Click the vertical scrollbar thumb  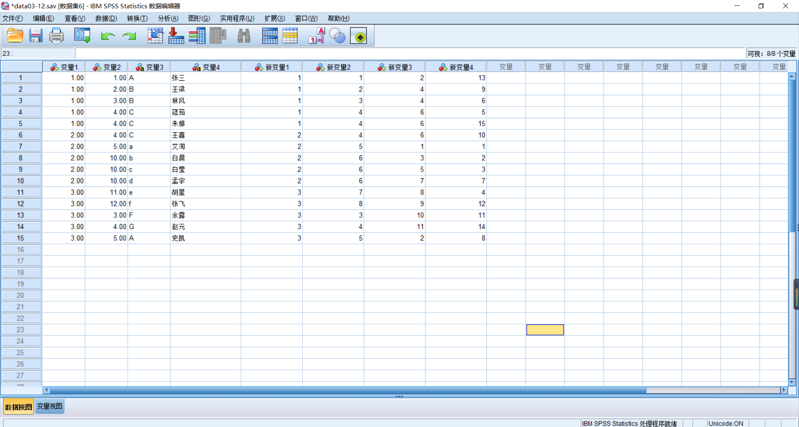coord(792,156)
